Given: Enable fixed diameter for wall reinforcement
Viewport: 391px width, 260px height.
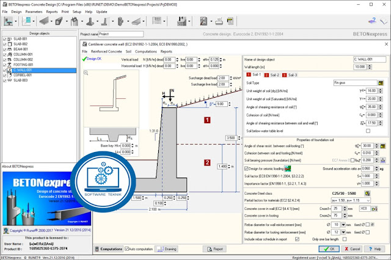Looking at the screenshot, I should click(368, 225).
